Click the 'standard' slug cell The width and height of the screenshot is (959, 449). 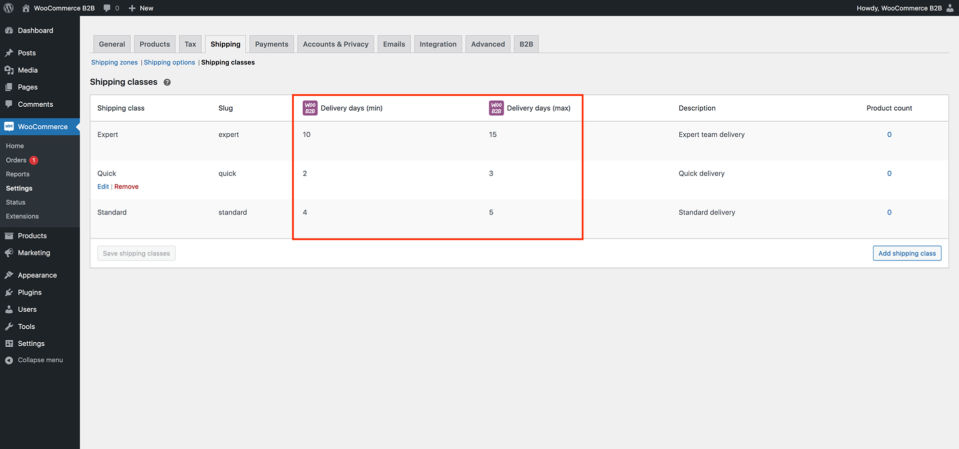[x=233, y=213]
